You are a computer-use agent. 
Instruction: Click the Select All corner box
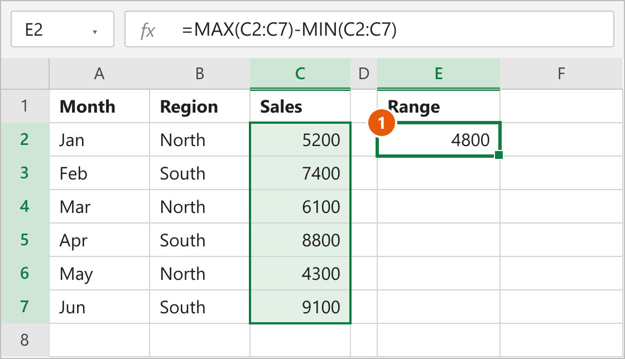coord(25,74)
